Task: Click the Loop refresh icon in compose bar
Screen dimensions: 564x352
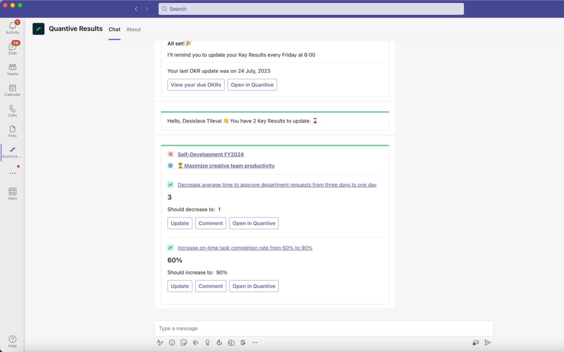Action: pyautogui.click(x=219, y=342)
